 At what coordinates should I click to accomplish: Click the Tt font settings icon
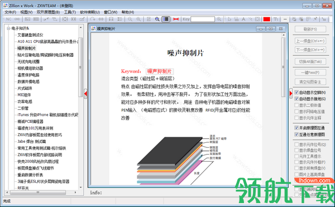click(x=276, y=19)
